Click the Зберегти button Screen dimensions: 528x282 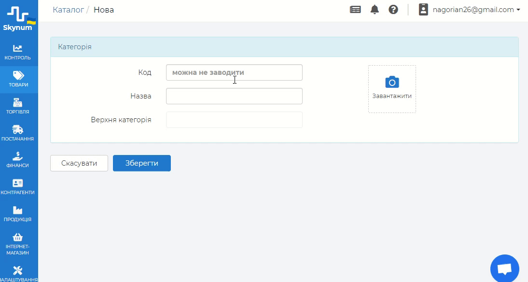click(x=142, y=163)
